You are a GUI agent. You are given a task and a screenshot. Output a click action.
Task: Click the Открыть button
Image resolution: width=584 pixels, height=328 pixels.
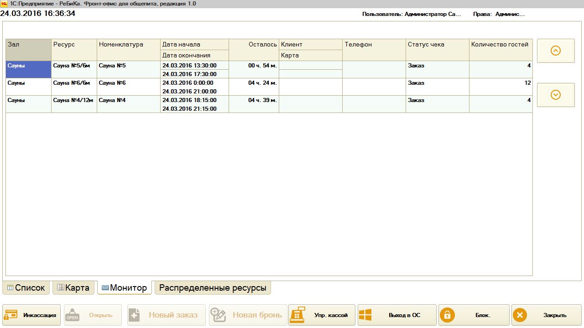[93, 315]
